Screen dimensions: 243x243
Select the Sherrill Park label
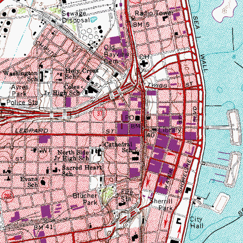point(161,205)
